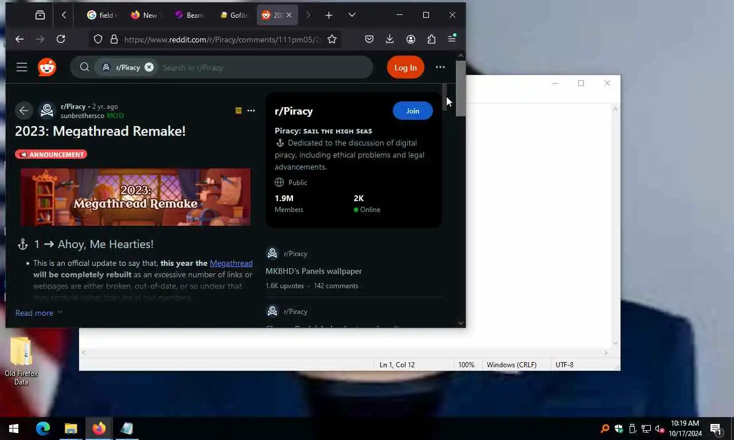734x440 pixels.
Task: Click the tab scroll-left arrow
Action: [x=64, y=15]
